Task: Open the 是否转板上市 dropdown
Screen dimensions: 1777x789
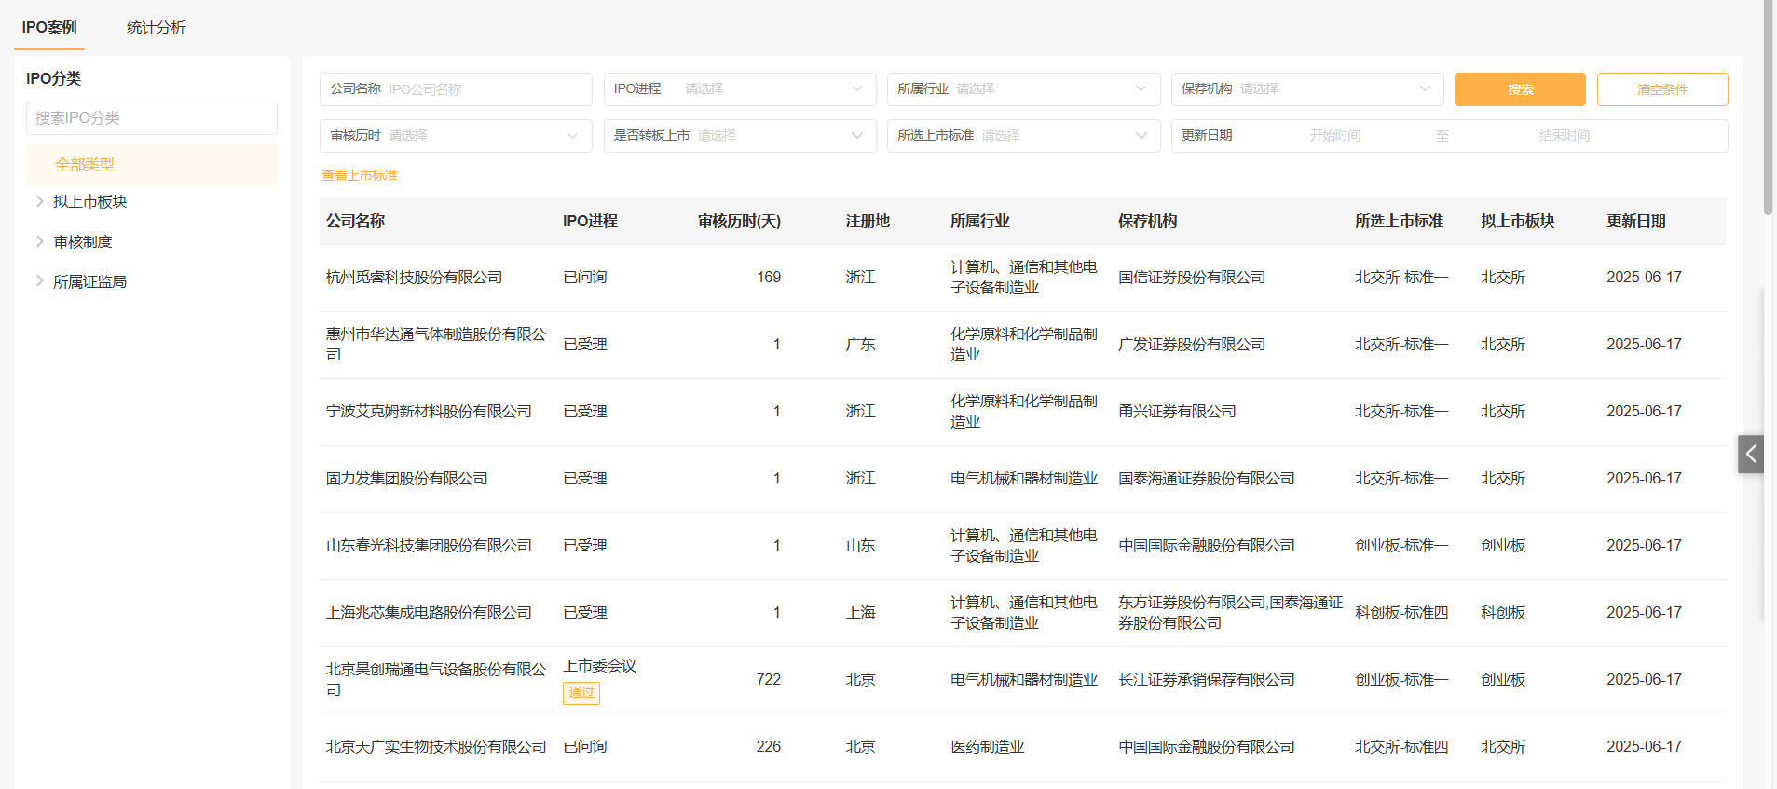Action: [x=740, y=136]
